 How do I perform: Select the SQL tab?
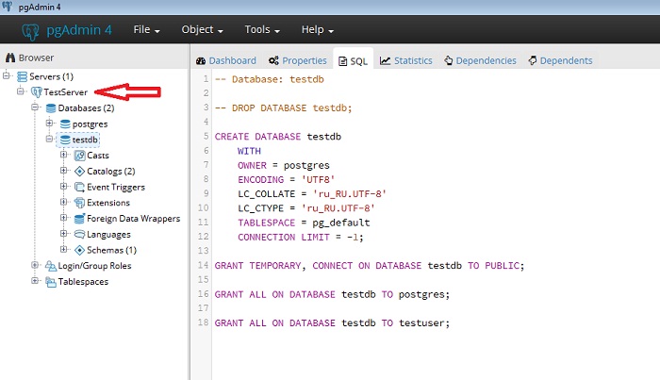[x=354, y=61]
